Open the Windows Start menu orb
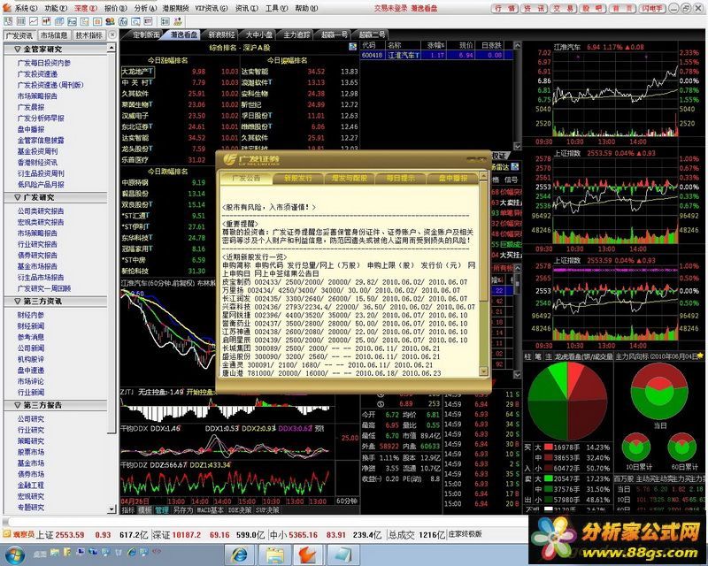This screenshot has width=708, height=566. pos(14,555)
